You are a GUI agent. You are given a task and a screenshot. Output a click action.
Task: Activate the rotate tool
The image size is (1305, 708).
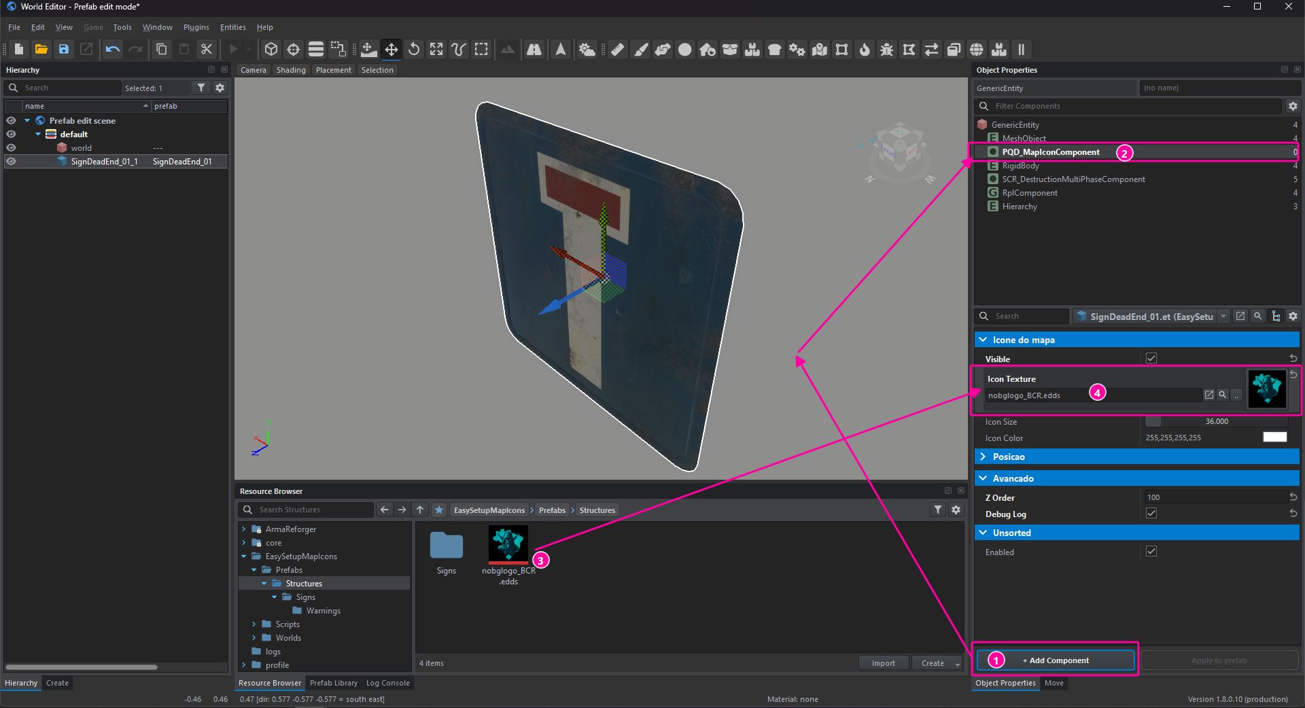coord(414,49)
